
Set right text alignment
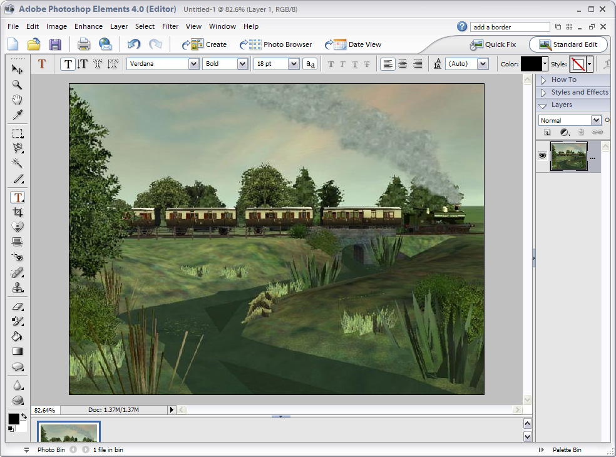[x=418, y=64]
